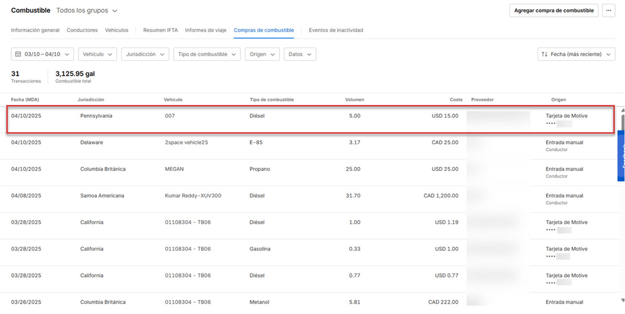Open the Tipo de combustible filter
This screenshot has width=625, height=314.
coord(207,54)
